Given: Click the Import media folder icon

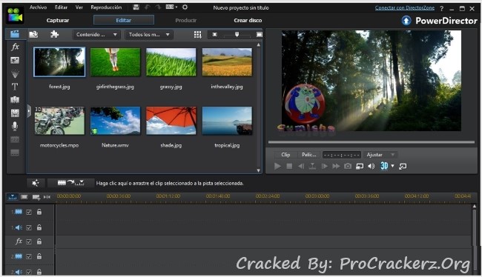Looking at the screenshot, I should tap(33, 34).
